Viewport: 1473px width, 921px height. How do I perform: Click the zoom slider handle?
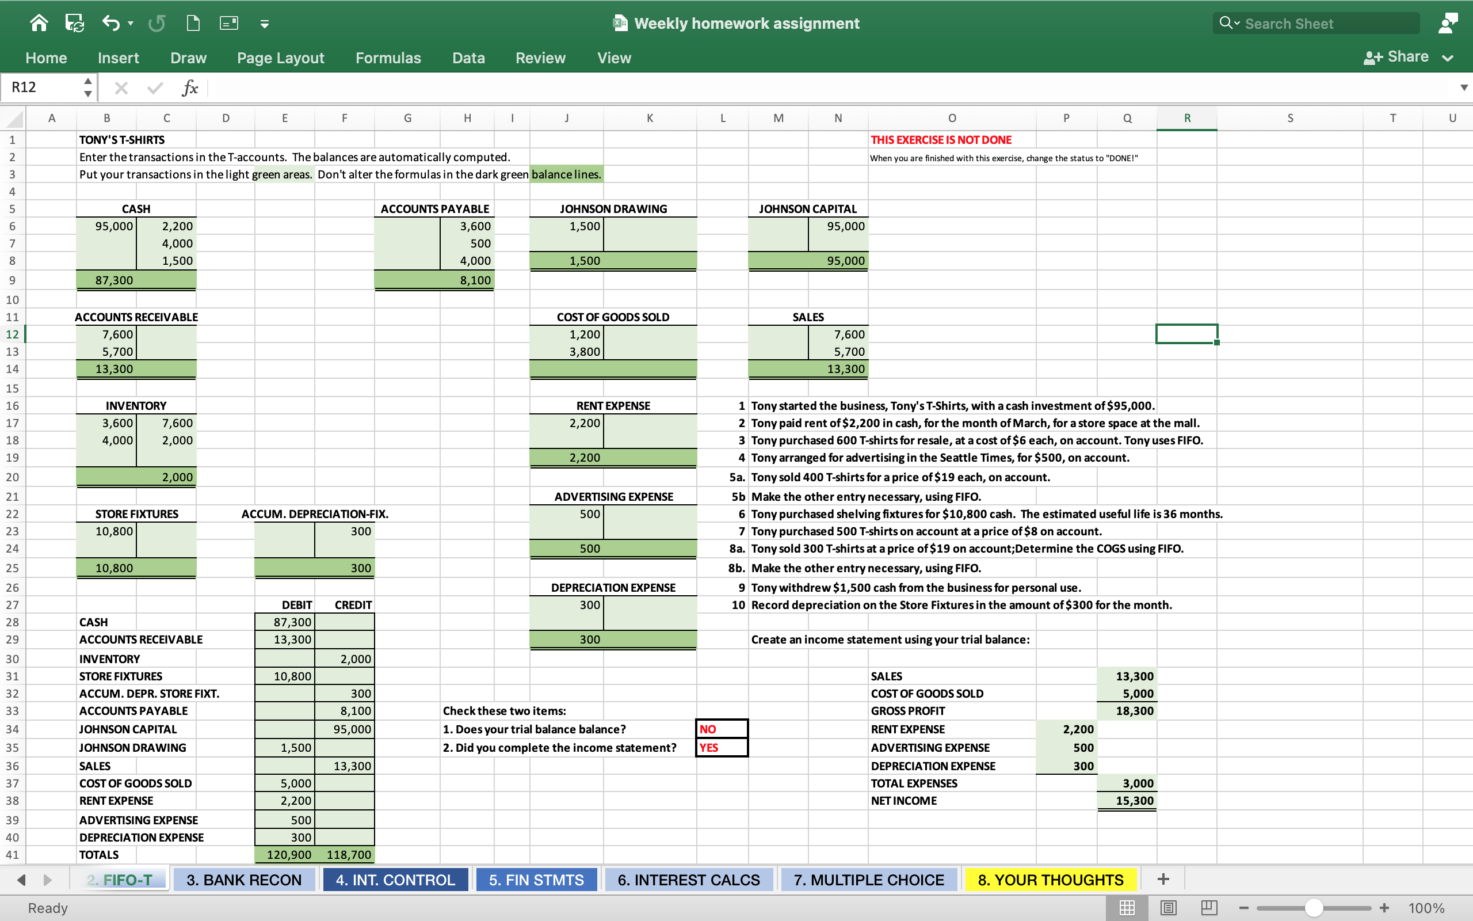(x=1314, y=908)
